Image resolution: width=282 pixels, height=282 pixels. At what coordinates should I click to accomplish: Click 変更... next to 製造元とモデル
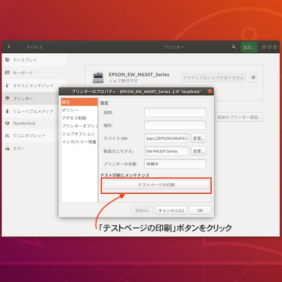[x=199, y=151]
